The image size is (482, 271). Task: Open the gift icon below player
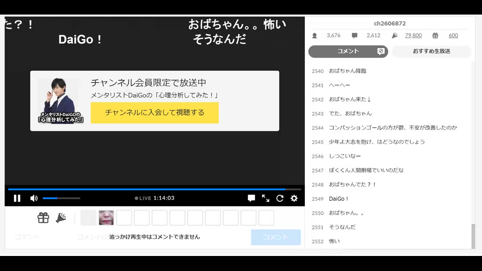[43, 218]
